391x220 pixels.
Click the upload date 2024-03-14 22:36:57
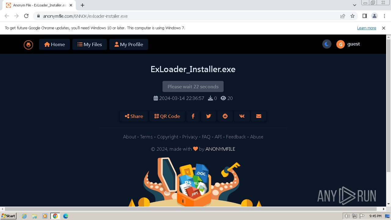[x=181, y=98]
